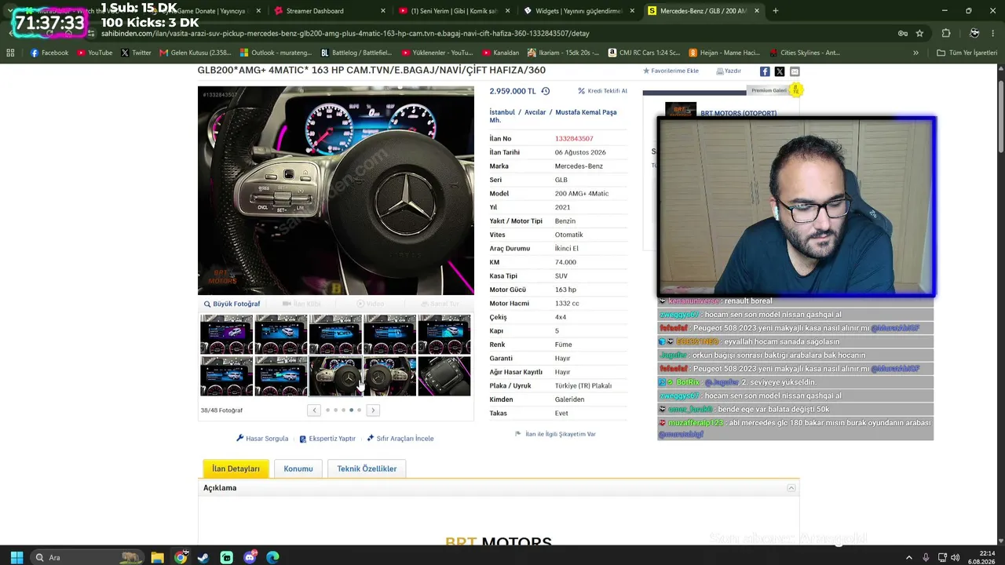Click the İstanbul location breadcrumb

coord(502,112)
